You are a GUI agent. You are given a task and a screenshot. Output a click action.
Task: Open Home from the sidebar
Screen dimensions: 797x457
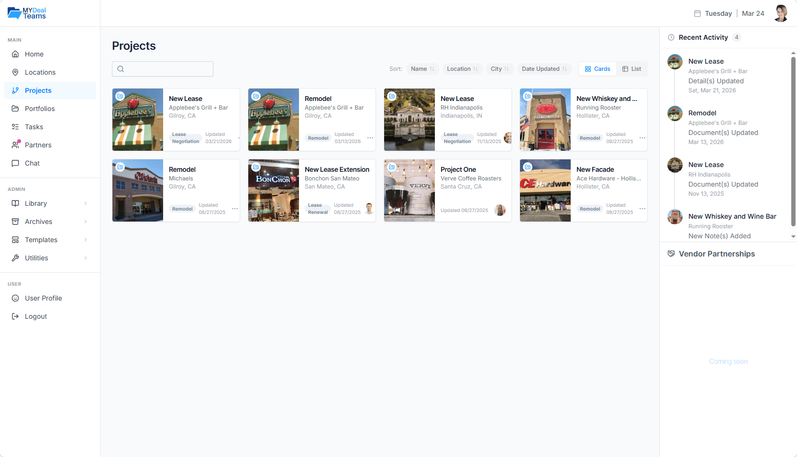pos(50,54)
